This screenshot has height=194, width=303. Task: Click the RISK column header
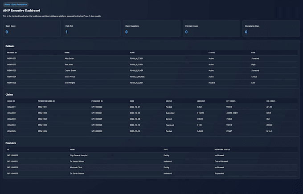tap(253, 53)
